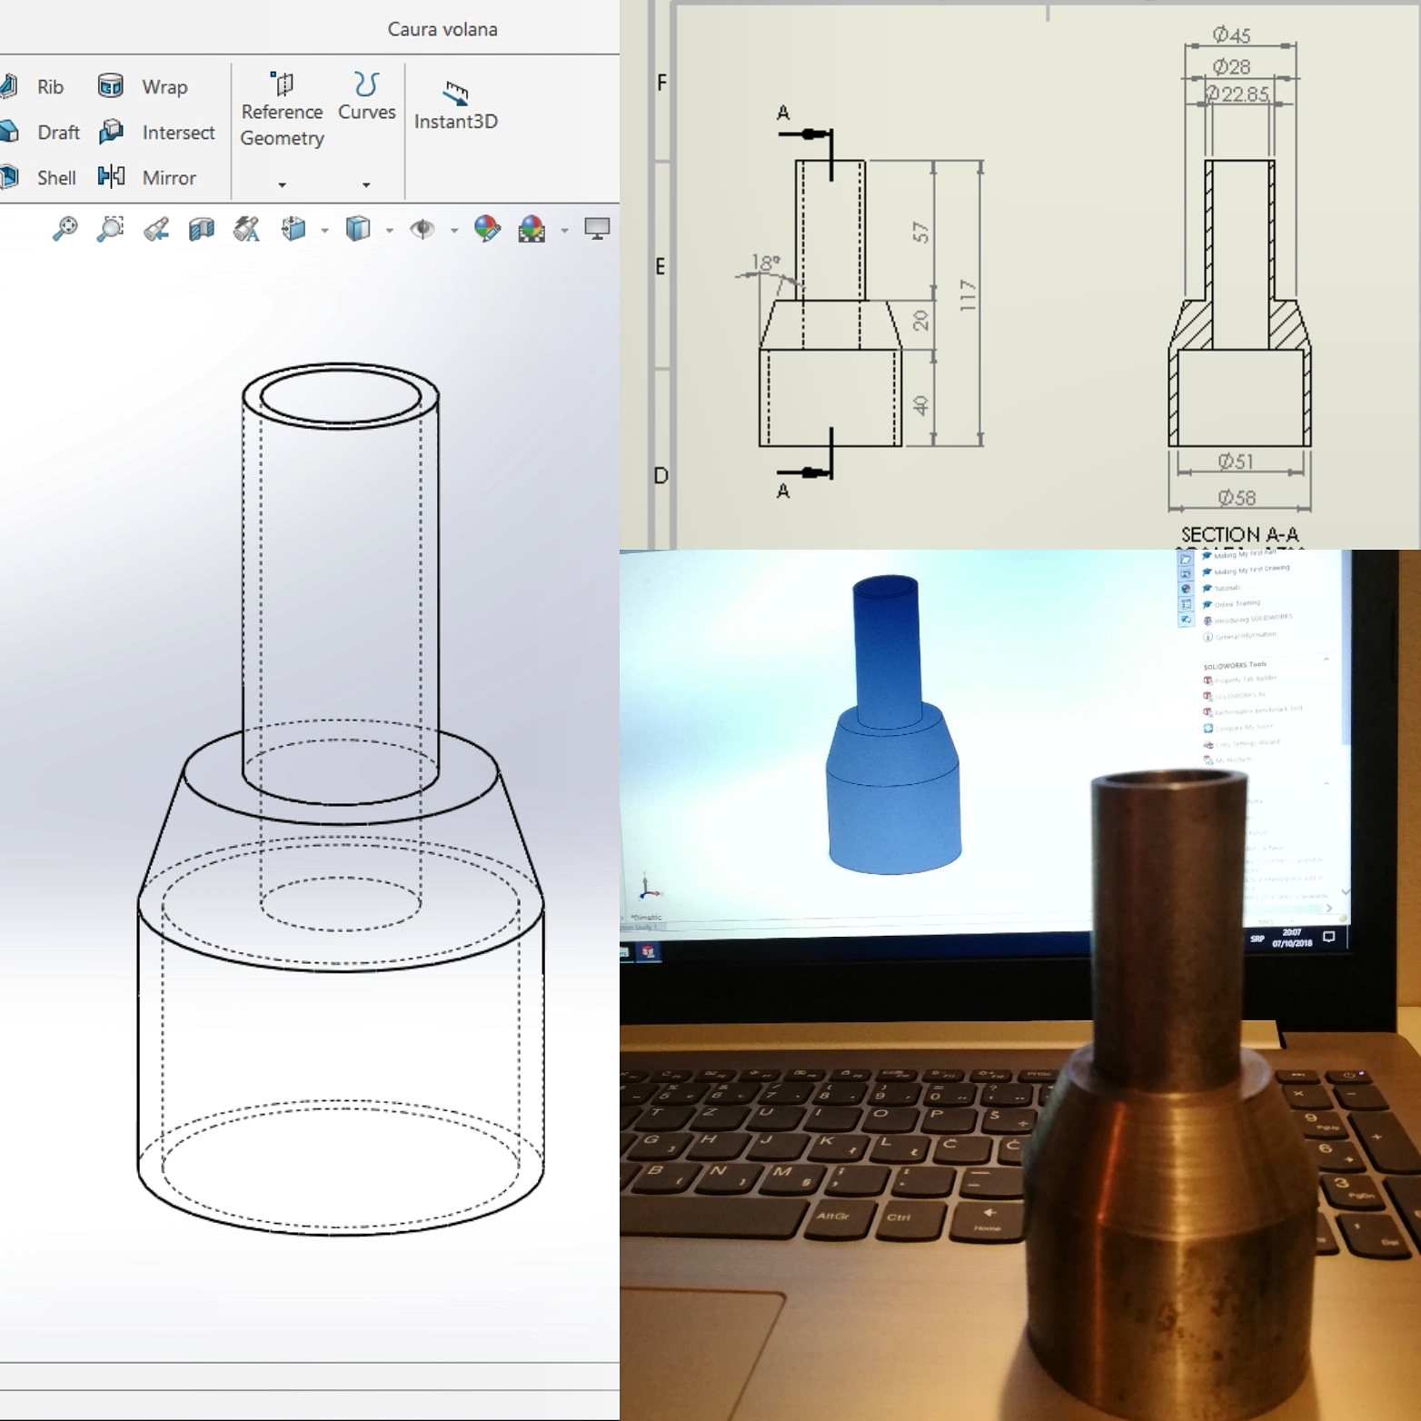Click the Intersect feature icon

pyautogui.click(x=111, y=132)
